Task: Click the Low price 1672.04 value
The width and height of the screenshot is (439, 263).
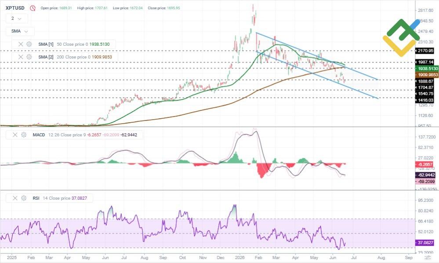Action: [x=136, y=8]
